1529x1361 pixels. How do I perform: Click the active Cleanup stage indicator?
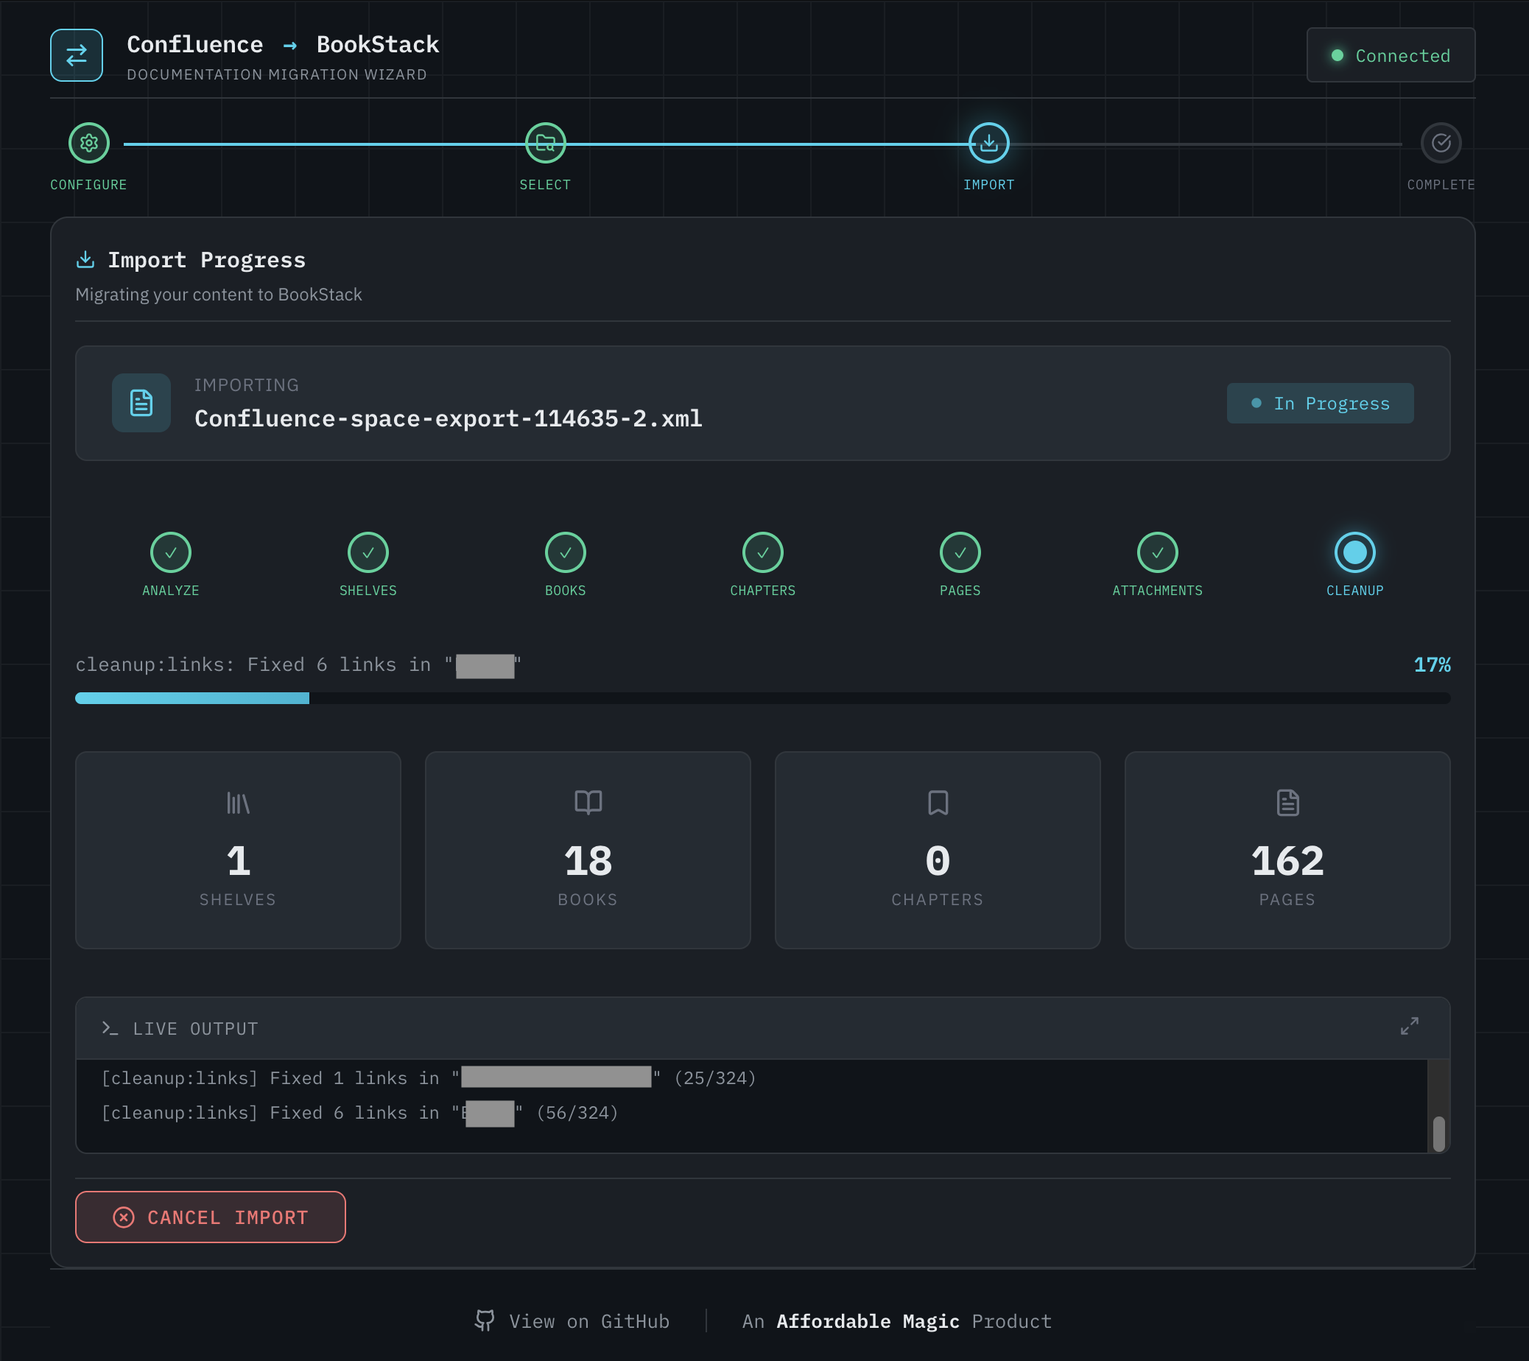[x=1354, y=552]
